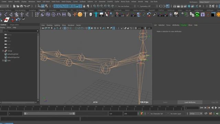This screenshot has height=124, width=220.
Task: Open the Deform menu
Action: tap(90, 1)
